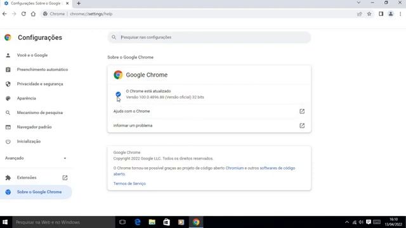406x228 pixels.
Task: Click external link icon for Ajuda com o Chrome
Action: (302, 111)
